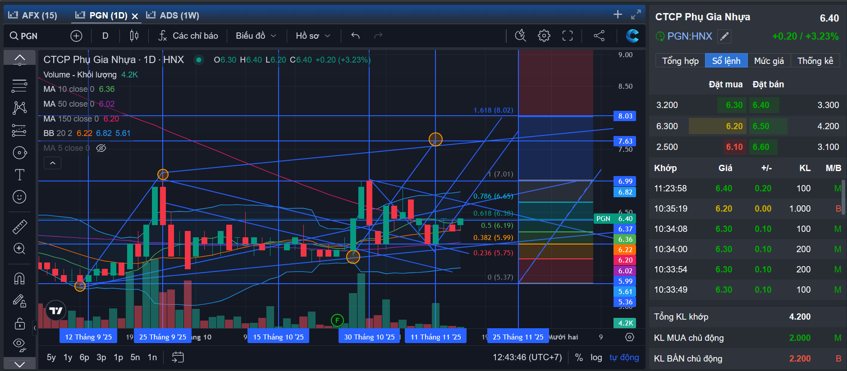
Task: Expand the Biểu đồ dropdown
Action: pyautogui.click(x=256, y=36)
